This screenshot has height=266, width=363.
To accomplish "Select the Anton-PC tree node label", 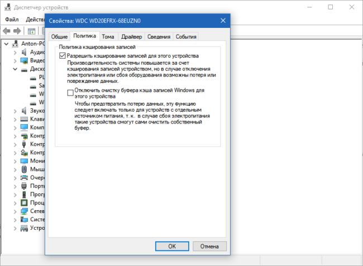I will 33,44.
